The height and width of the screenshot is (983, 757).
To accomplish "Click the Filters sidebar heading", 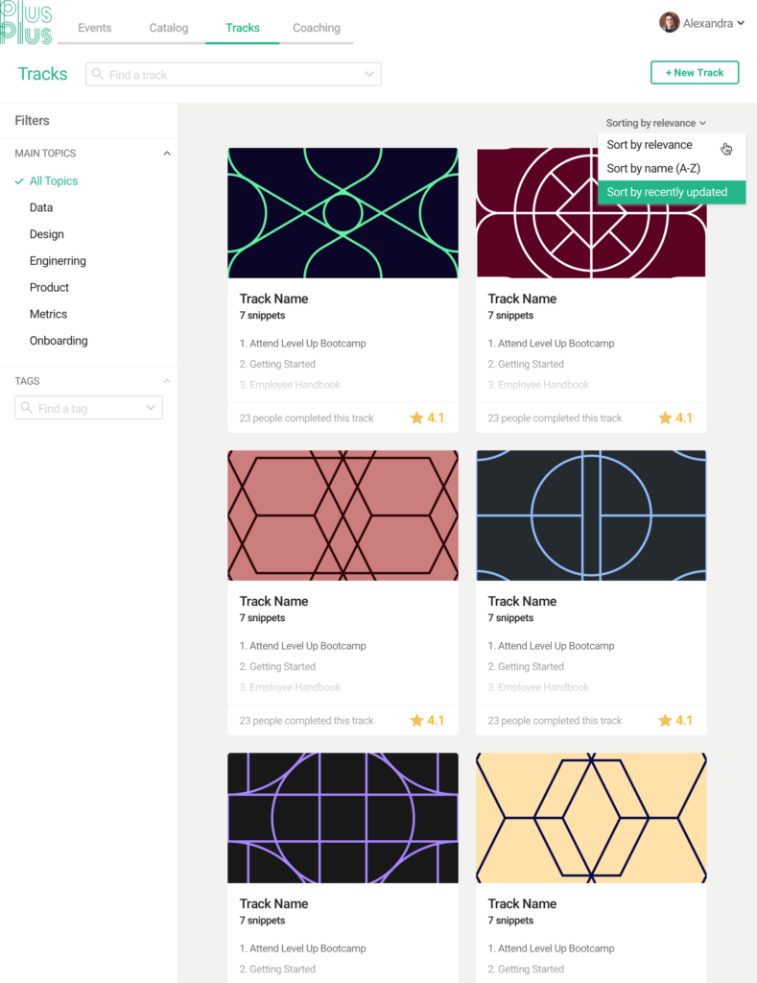I will (x=33, y=120).
